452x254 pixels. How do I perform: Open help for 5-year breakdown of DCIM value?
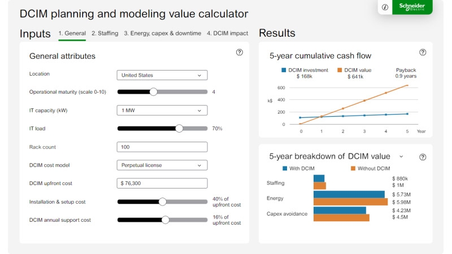pos(423,157)
